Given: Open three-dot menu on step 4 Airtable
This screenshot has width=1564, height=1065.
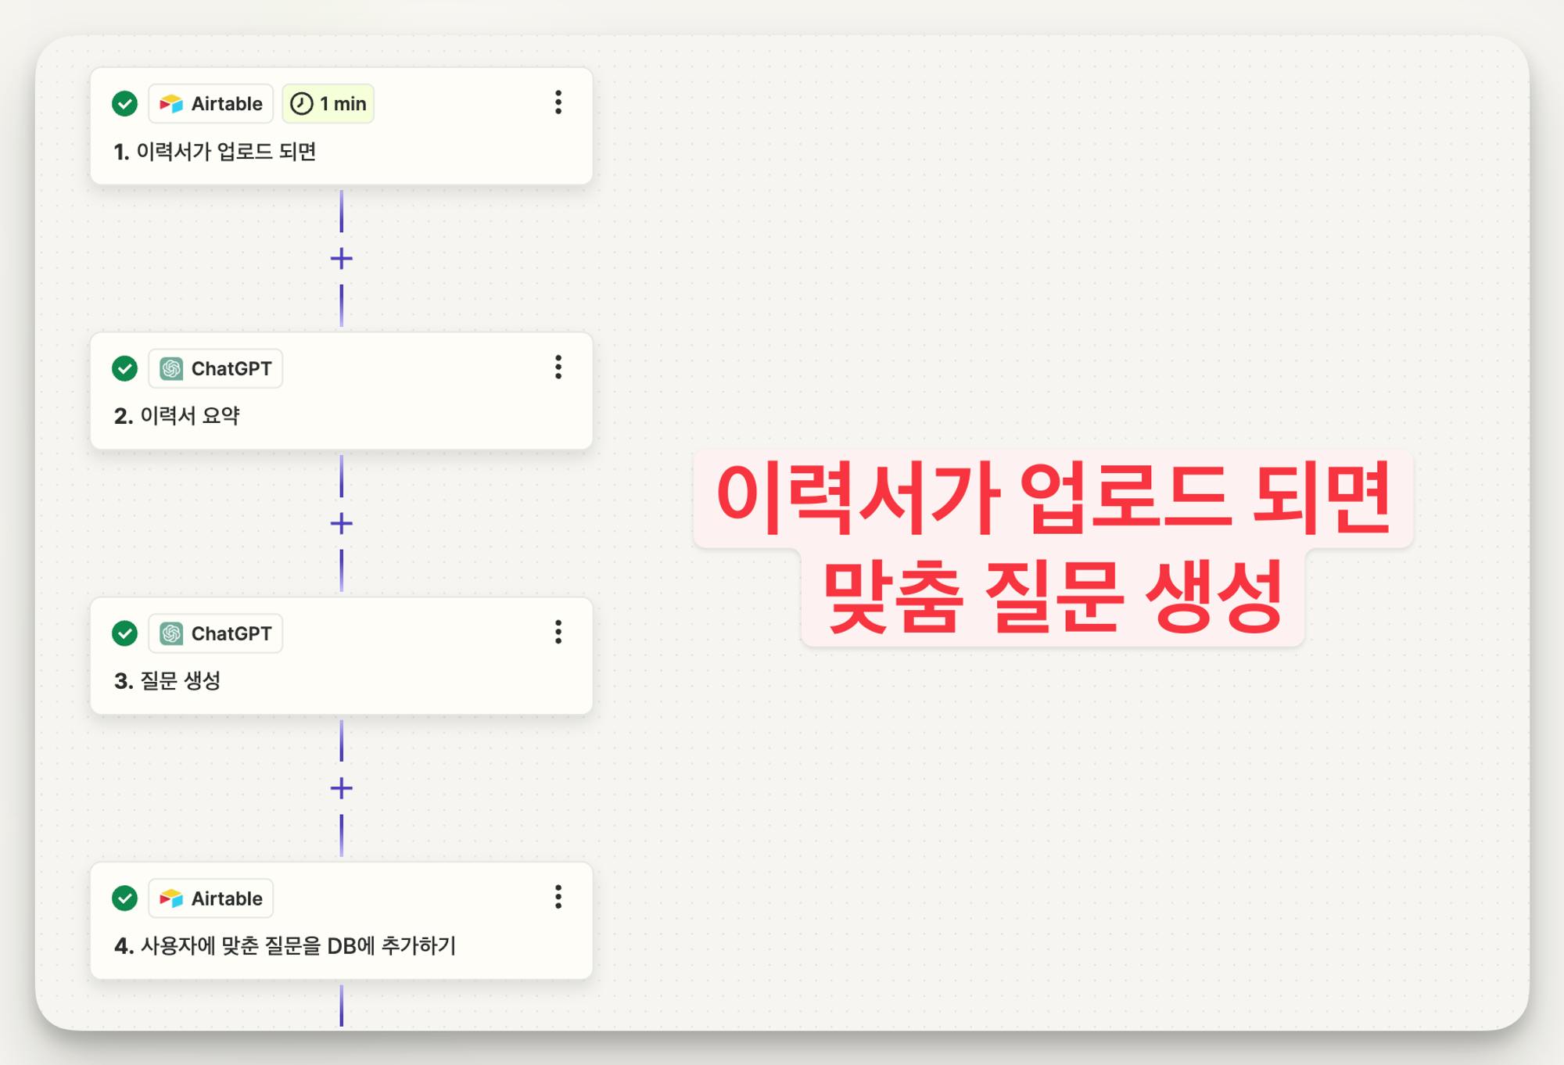Looking at the screenshot, I should tap(558, 897).
